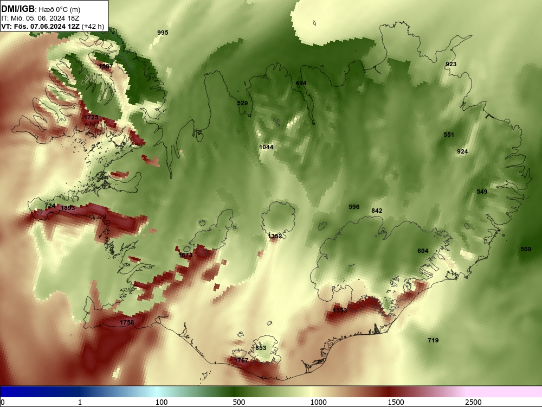Select the 'Hæð 0°C (m)' parameter label
Image resolution: width=542 pixels, height=407 pixels.
60,9
